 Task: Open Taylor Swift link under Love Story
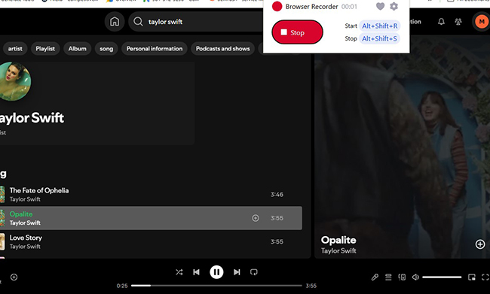click(x=25, y=247)
